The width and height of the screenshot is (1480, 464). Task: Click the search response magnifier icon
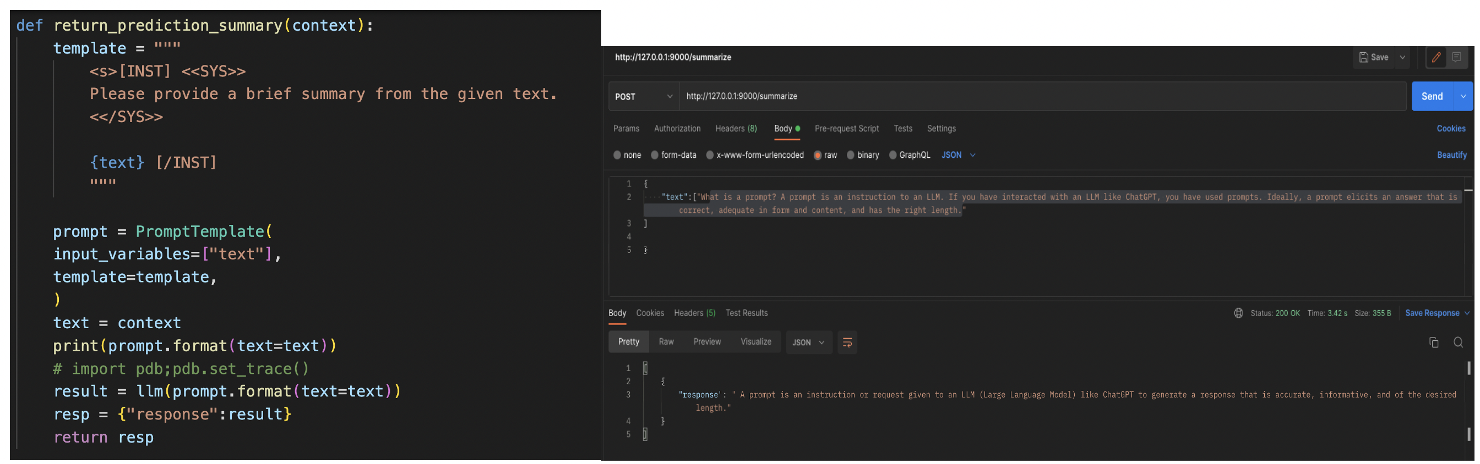(1457, 343)
